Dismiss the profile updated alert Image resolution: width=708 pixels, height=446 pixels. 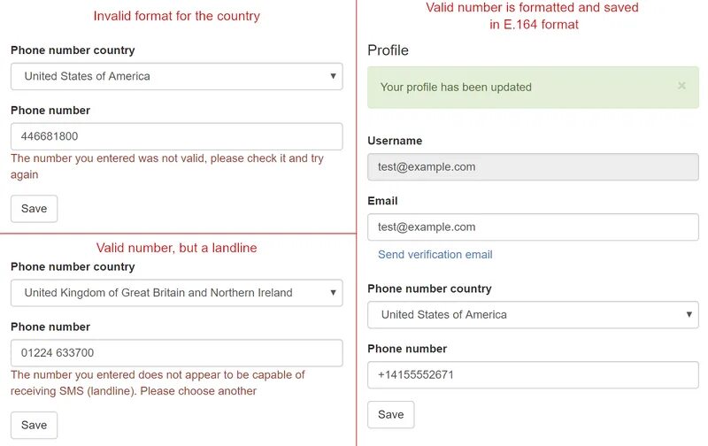pos(681,86)
